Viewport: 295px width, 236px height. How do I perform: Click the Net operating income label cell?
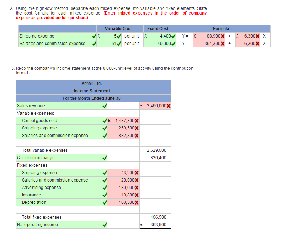[61, 225]
